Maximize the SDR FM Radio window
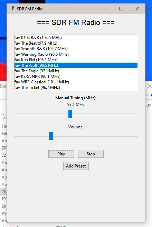152x227 pixels. point(121,9)
